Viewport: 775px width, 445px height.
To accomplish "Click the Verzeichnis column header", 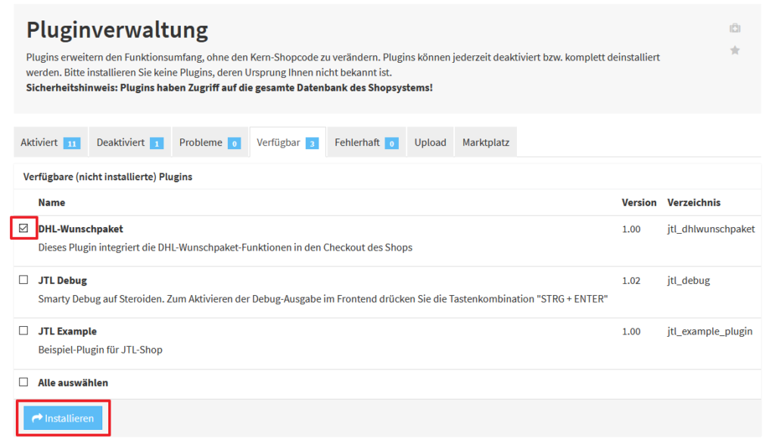I will tap(693, 203).
